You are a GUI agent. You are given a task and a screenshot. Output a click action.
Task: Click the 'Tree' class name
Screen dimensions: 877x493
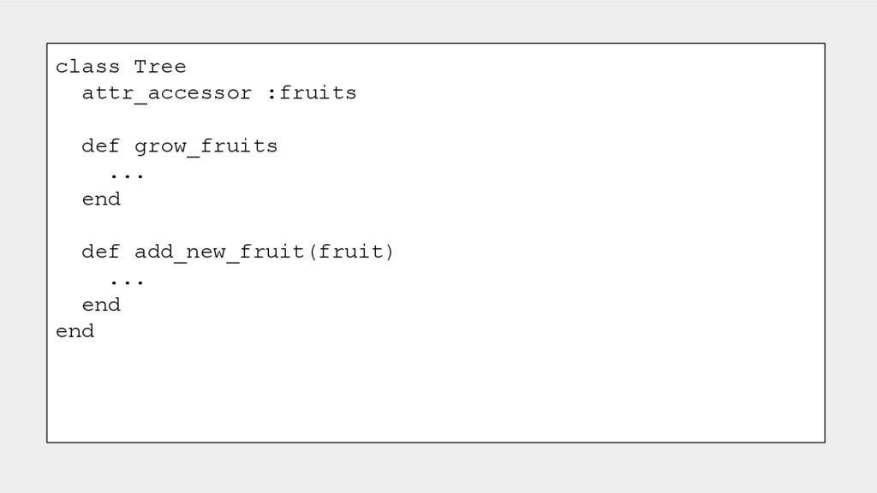[x=160, y=67]
